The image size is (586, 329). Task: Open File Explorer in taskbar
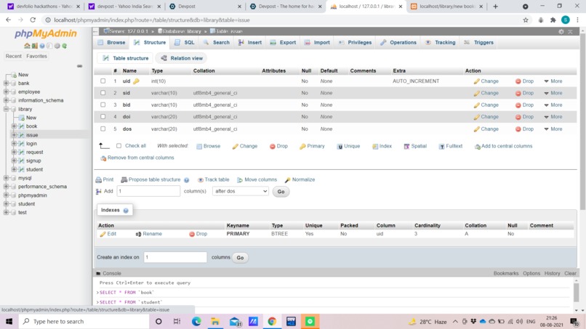[215, 321]
